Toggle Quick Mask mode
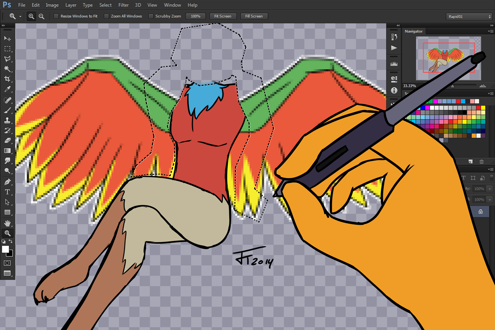Screen dimensions: 495x330 pos(7,263)
